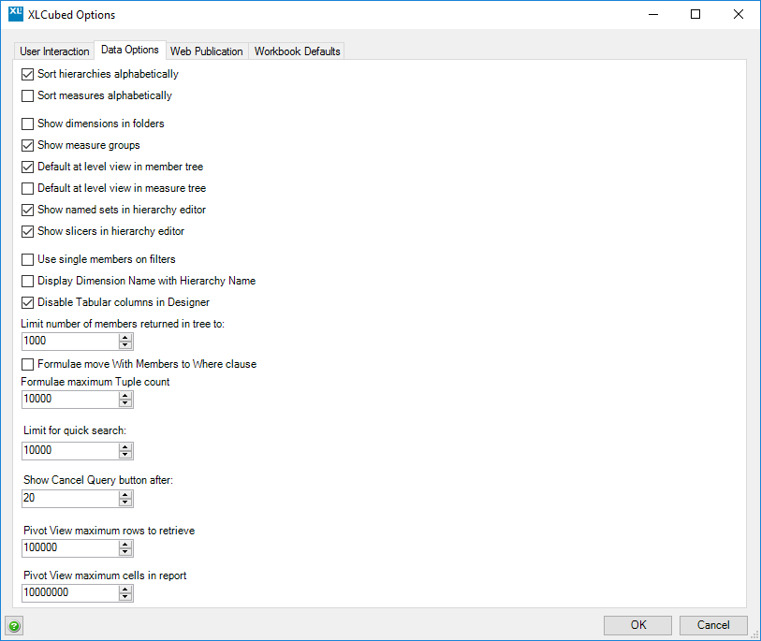Close the XLCubed Options window

click(739, 15)
